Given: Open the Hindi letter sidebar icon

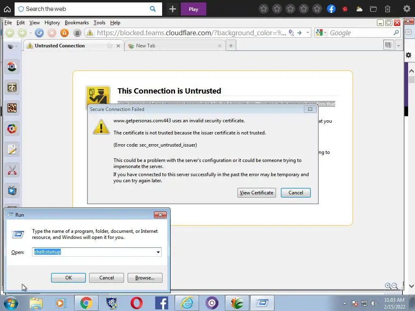Looking at the screenshot, I should tap(12, 87).
